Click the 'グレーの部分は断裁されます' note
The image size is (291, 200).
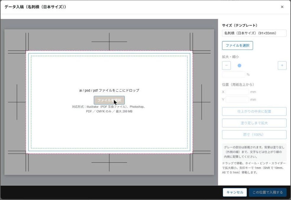254,152
